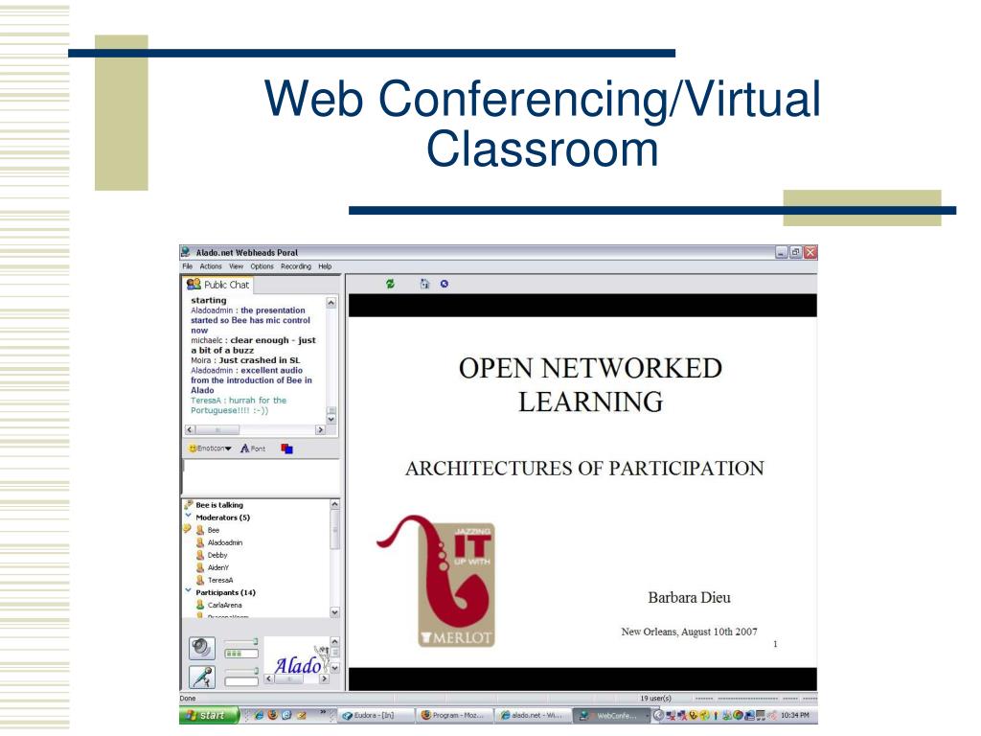Viewport: 981px width, 736px height.
Task: Click chat scrollbar down arrow
Action: click(331, 420)
